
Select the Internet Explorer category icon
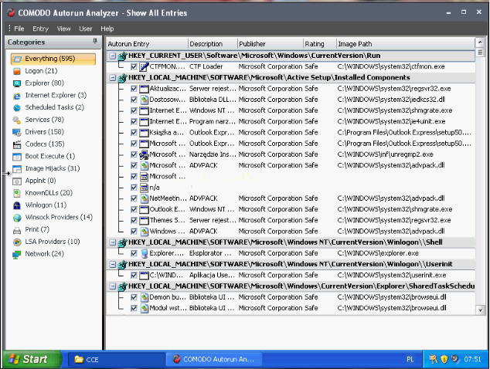[x=17, y=96]
